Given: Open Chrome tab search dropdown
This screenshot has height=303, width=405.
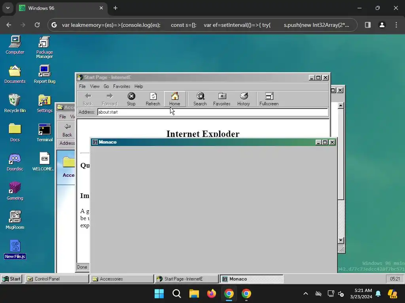Looking at the screenshot, I should (8, 8).
